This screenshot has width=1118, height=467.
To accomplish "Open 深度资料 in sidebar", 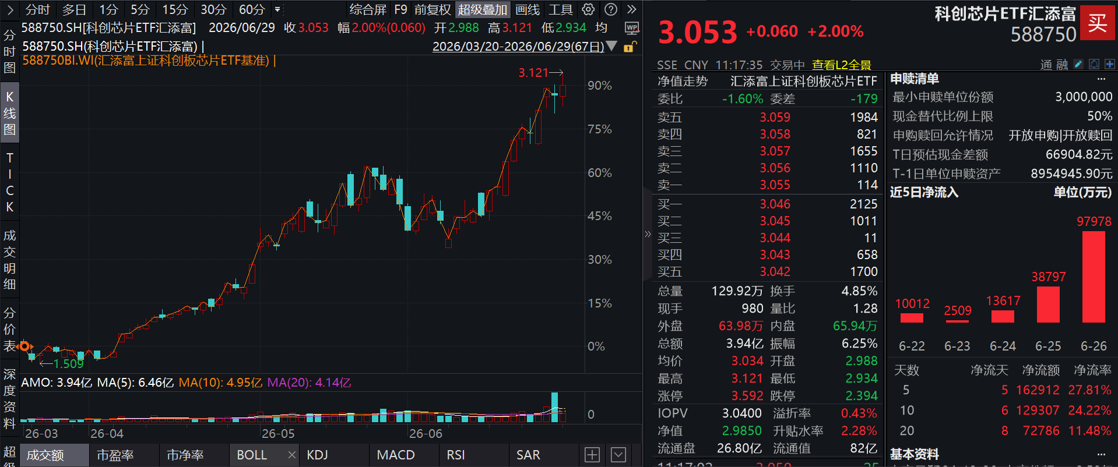I will coord(9,398).
